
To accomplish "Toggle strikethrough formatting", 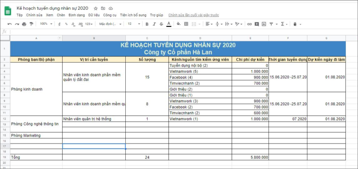I will (162, 24).
